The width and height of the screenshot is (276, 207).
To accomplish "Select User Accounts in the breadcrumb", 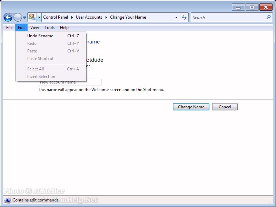I will (89, 17).
